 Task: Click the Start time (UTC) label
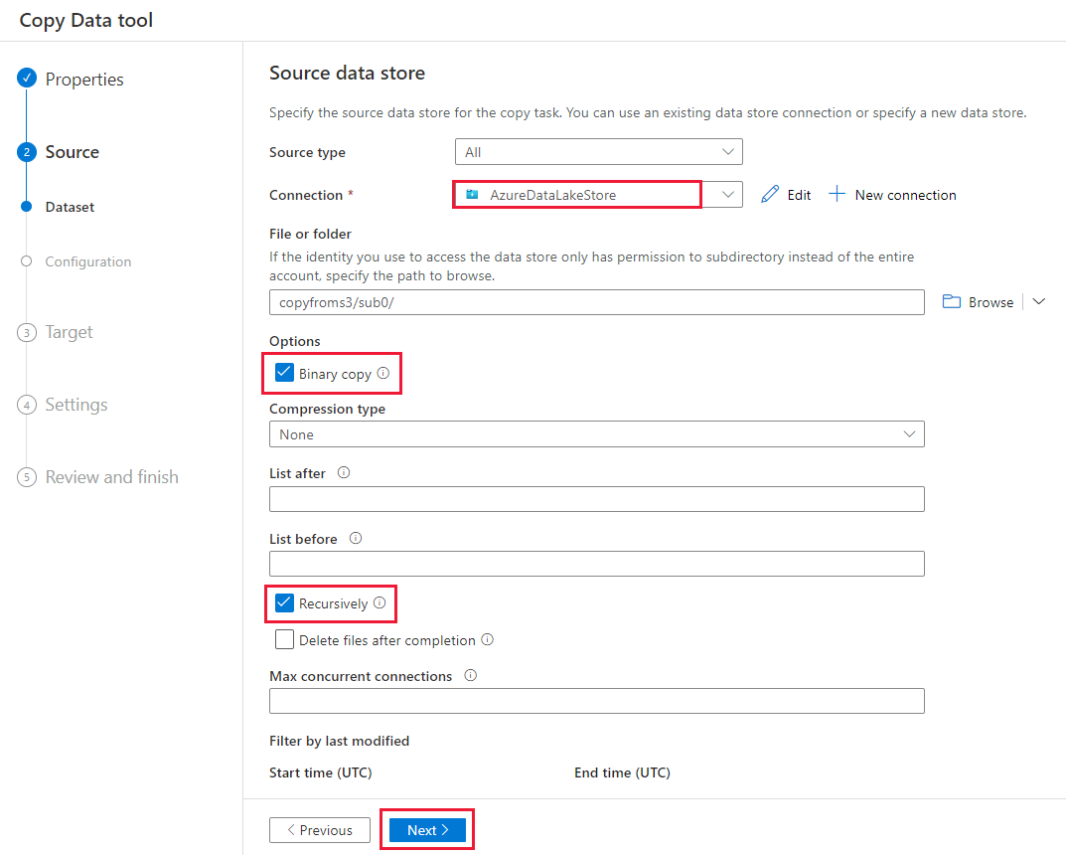(320, 772)
